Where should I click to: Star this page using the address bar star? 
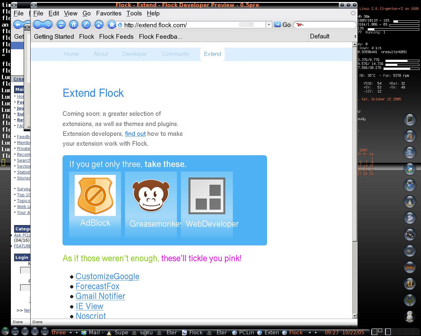tap(112, 24)
